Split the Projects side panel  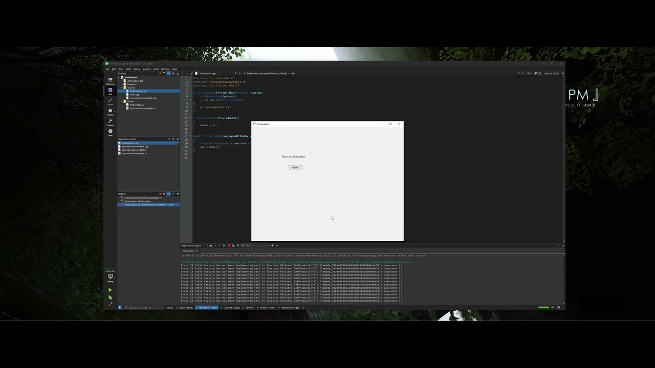pos(173,73)
